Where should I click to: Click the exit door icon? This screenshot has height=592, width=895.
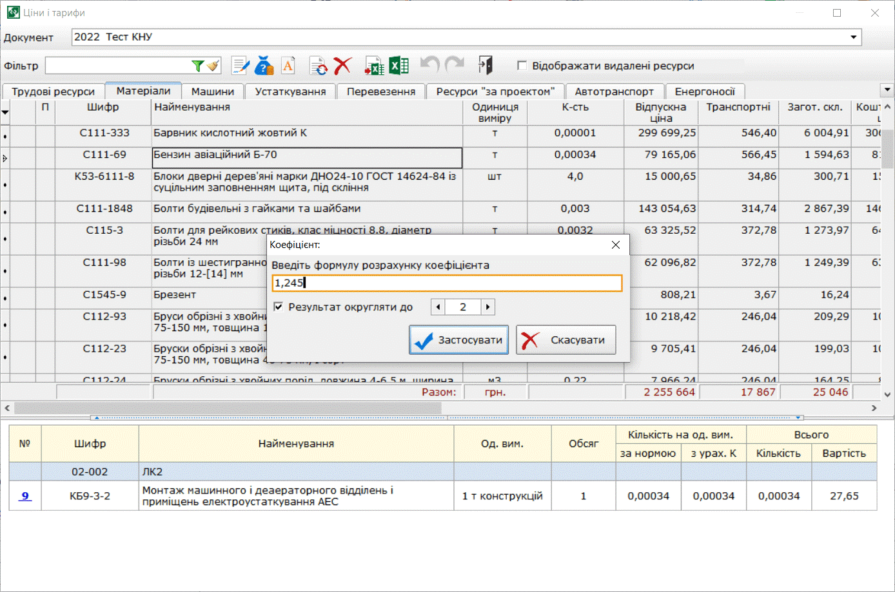[x=486, y=66]
